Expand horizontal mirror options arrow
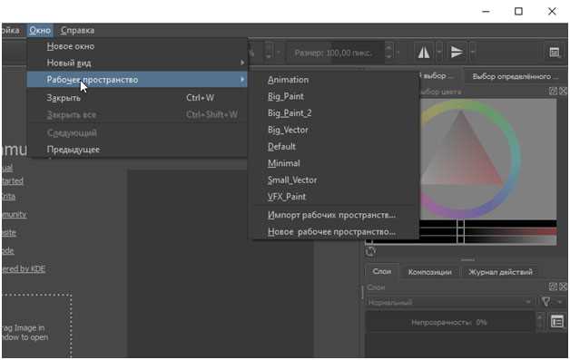Image resolution: width=570 pixels, height=360 pixels. point(439,52)
